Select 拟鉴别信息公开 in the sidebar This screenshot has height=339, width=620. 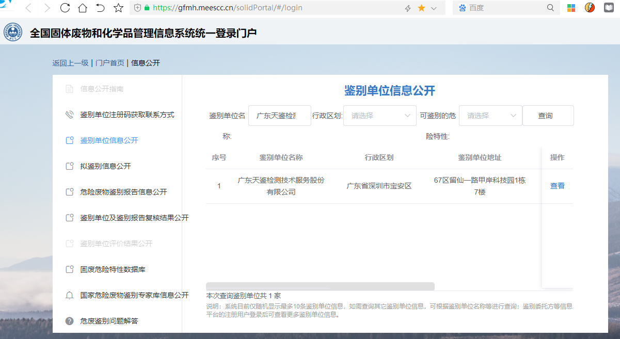pos(105,166)
